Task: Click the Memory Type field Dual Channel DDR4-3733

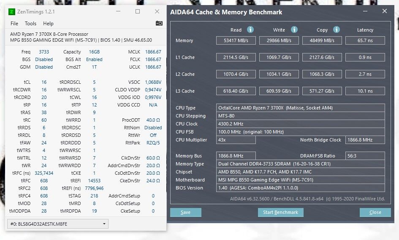Action: point(301,164)
